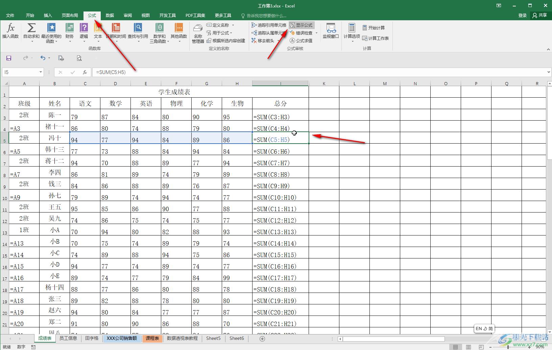
Task: Switch to the 员工信息 sheet tab
Action: click(x=68, y=338)
